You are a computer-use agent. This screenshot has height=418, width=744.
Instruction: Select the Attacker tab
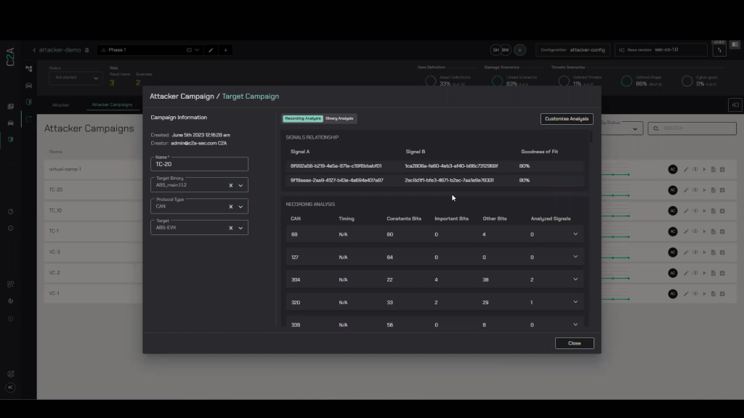[x=61, y=104]
